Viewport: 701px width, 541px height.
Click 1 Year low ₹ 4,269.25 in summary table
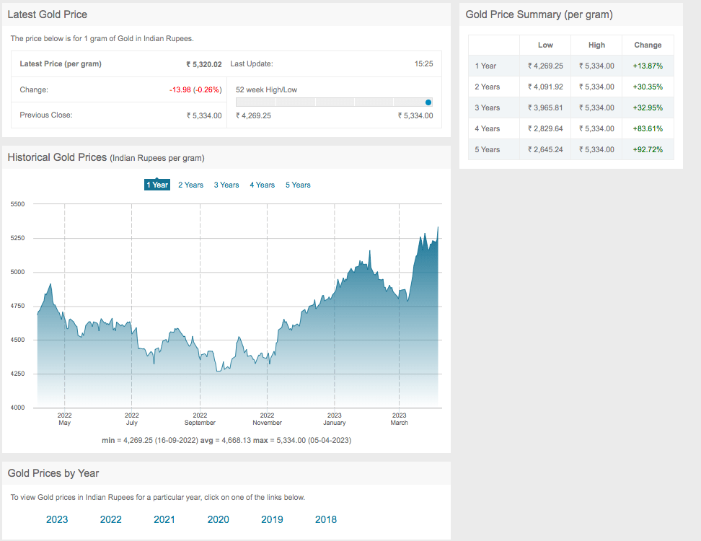545,66
